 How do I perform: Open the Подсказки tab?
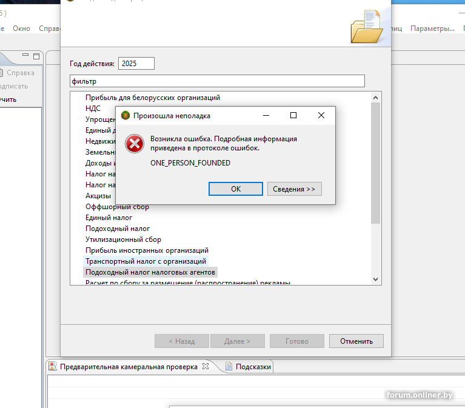(248, 367)
